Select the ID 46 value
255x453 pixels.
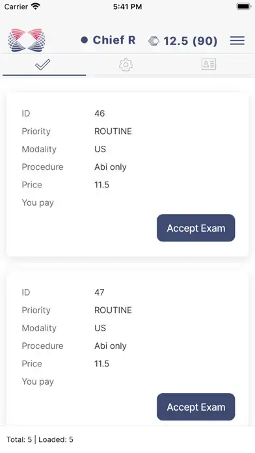[100, 113]
